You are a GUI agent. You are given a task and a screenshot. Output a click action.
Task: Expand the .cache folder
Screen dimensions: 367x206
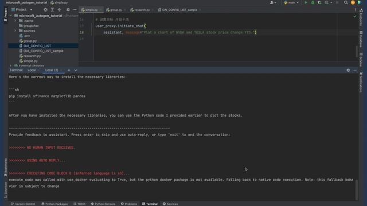click(x=15, y=21)
